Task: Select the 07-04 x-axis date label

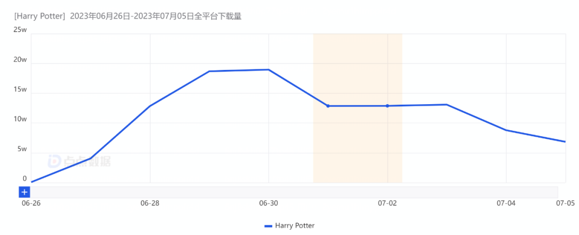Action: pos(506,203)
